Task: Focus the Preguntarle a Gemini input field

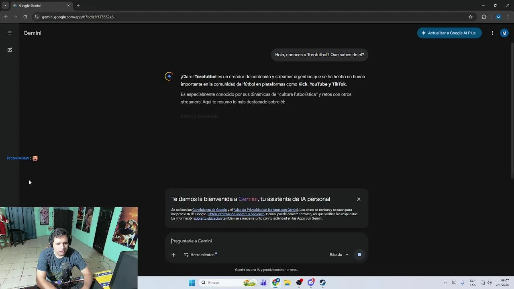Action: [266, 241]
